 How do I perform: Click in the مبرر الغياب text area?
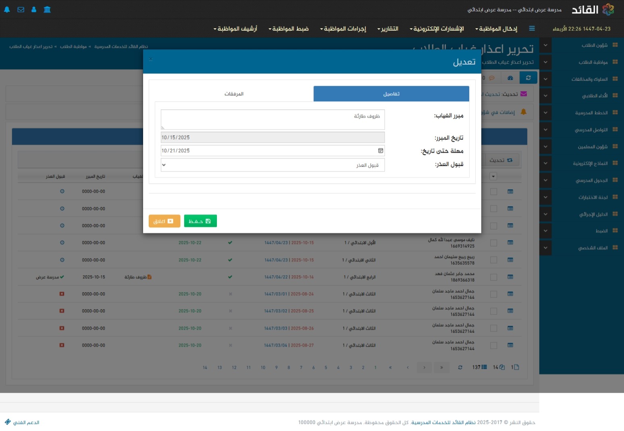click(272, 119)
